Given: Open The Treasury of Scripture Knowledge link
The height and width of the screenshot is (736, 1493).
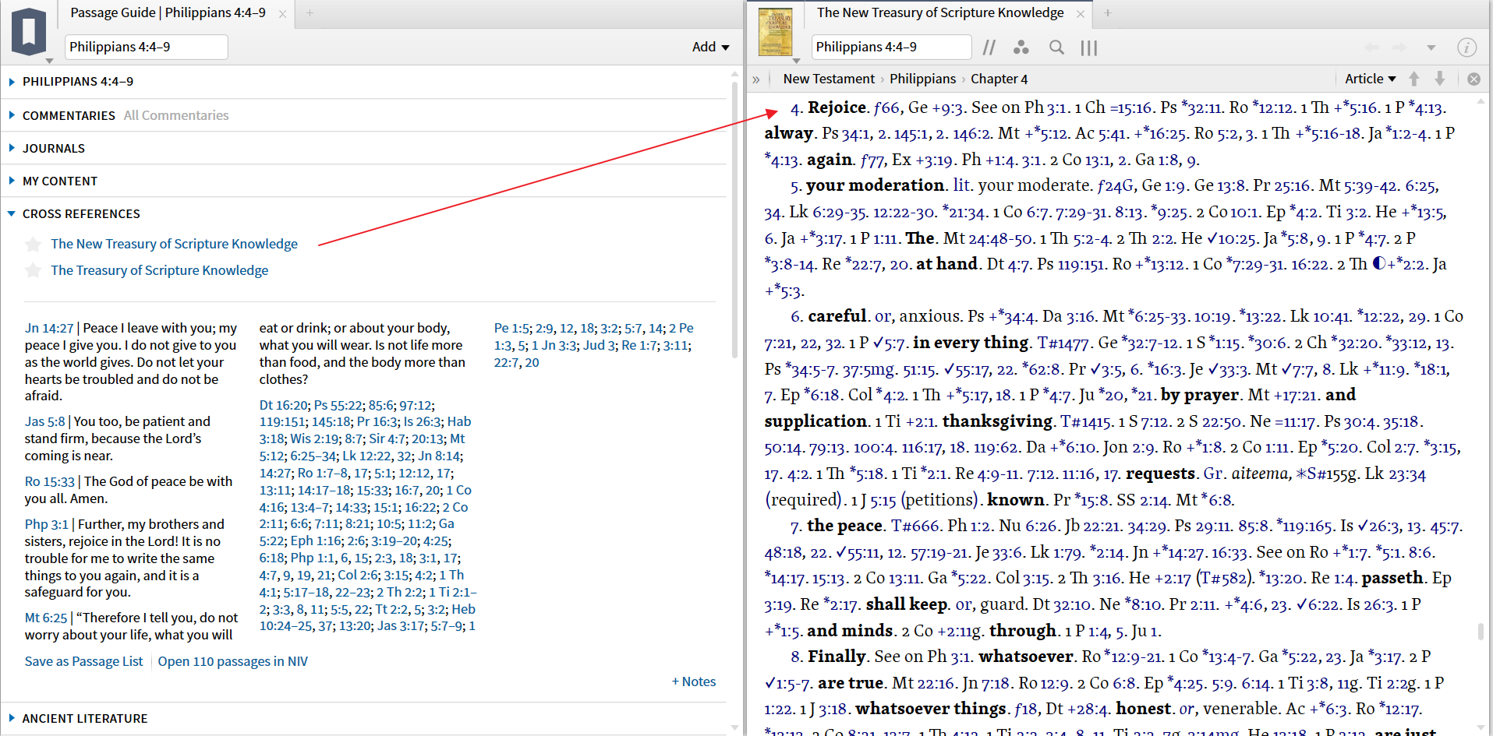Looking at the screenshot, I should 159,270.
